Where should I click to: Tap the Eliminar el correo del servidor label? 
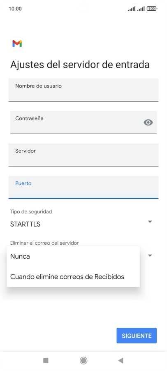coord(44,243)
